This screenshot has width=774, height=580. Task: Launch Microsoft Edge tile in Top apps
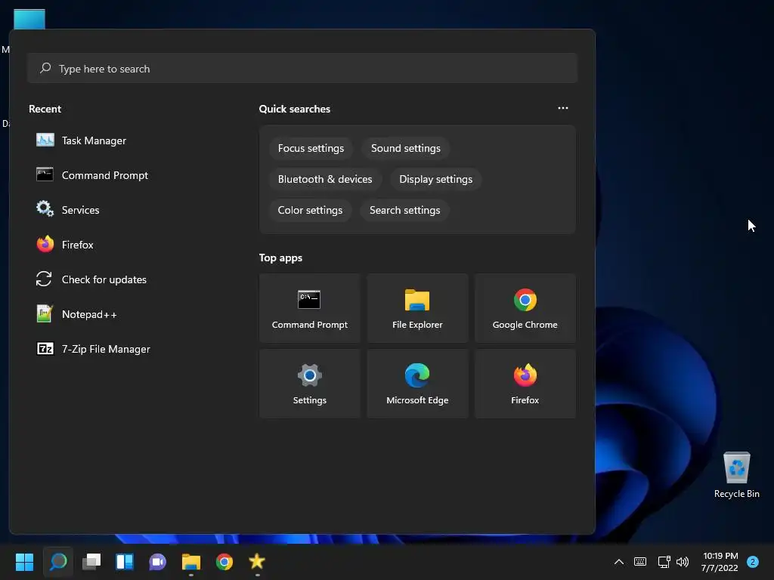pyautogui.click(x=417, y=384)
